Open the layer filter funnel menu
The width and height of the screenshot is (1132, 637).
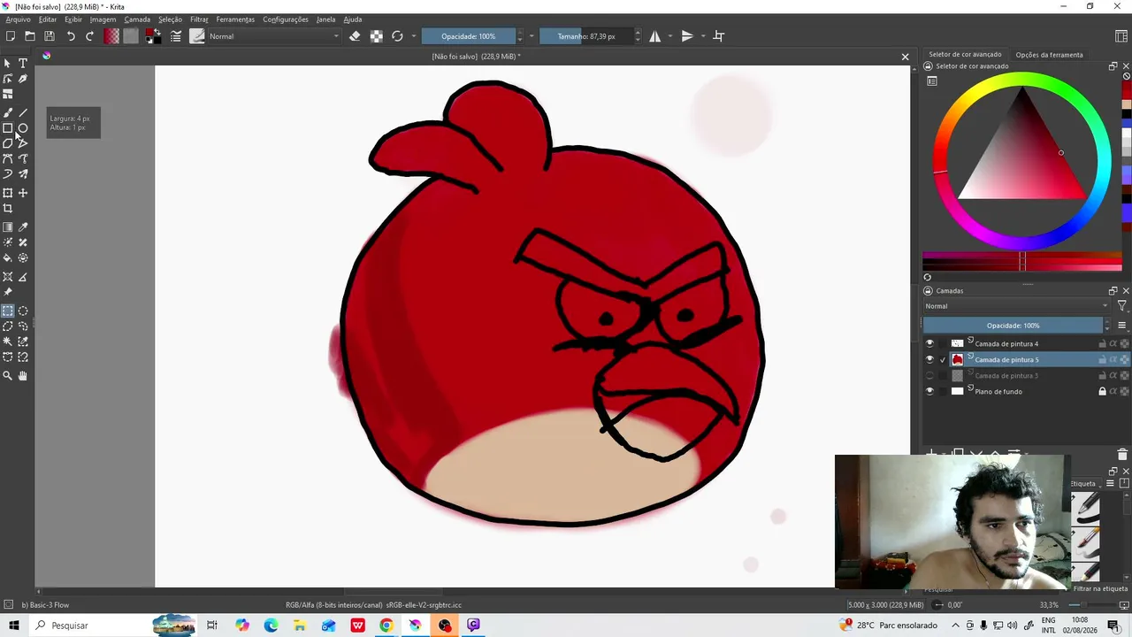1121,306
